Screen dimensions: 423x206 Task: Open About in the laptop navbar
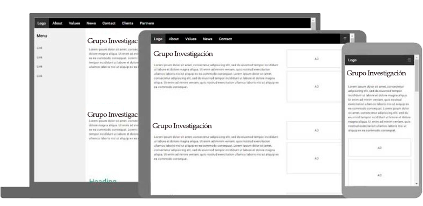tap(57, 23)
